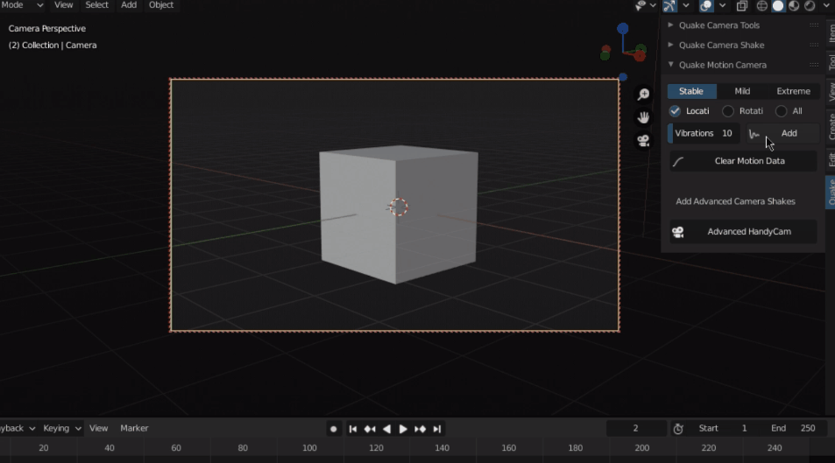Adjust the Vibrations value slider
The height and width of the screenshot is (463, 835).
coord(704,134)
